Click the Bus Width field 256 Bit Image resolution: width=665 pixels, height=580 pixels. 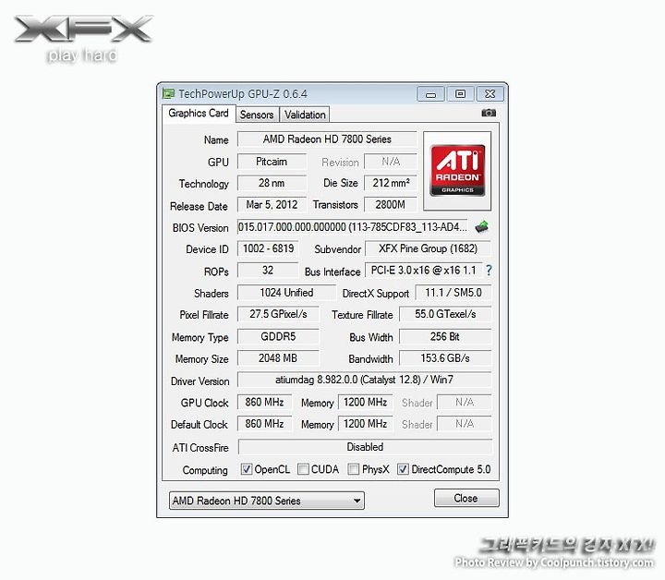click(445, 336)
